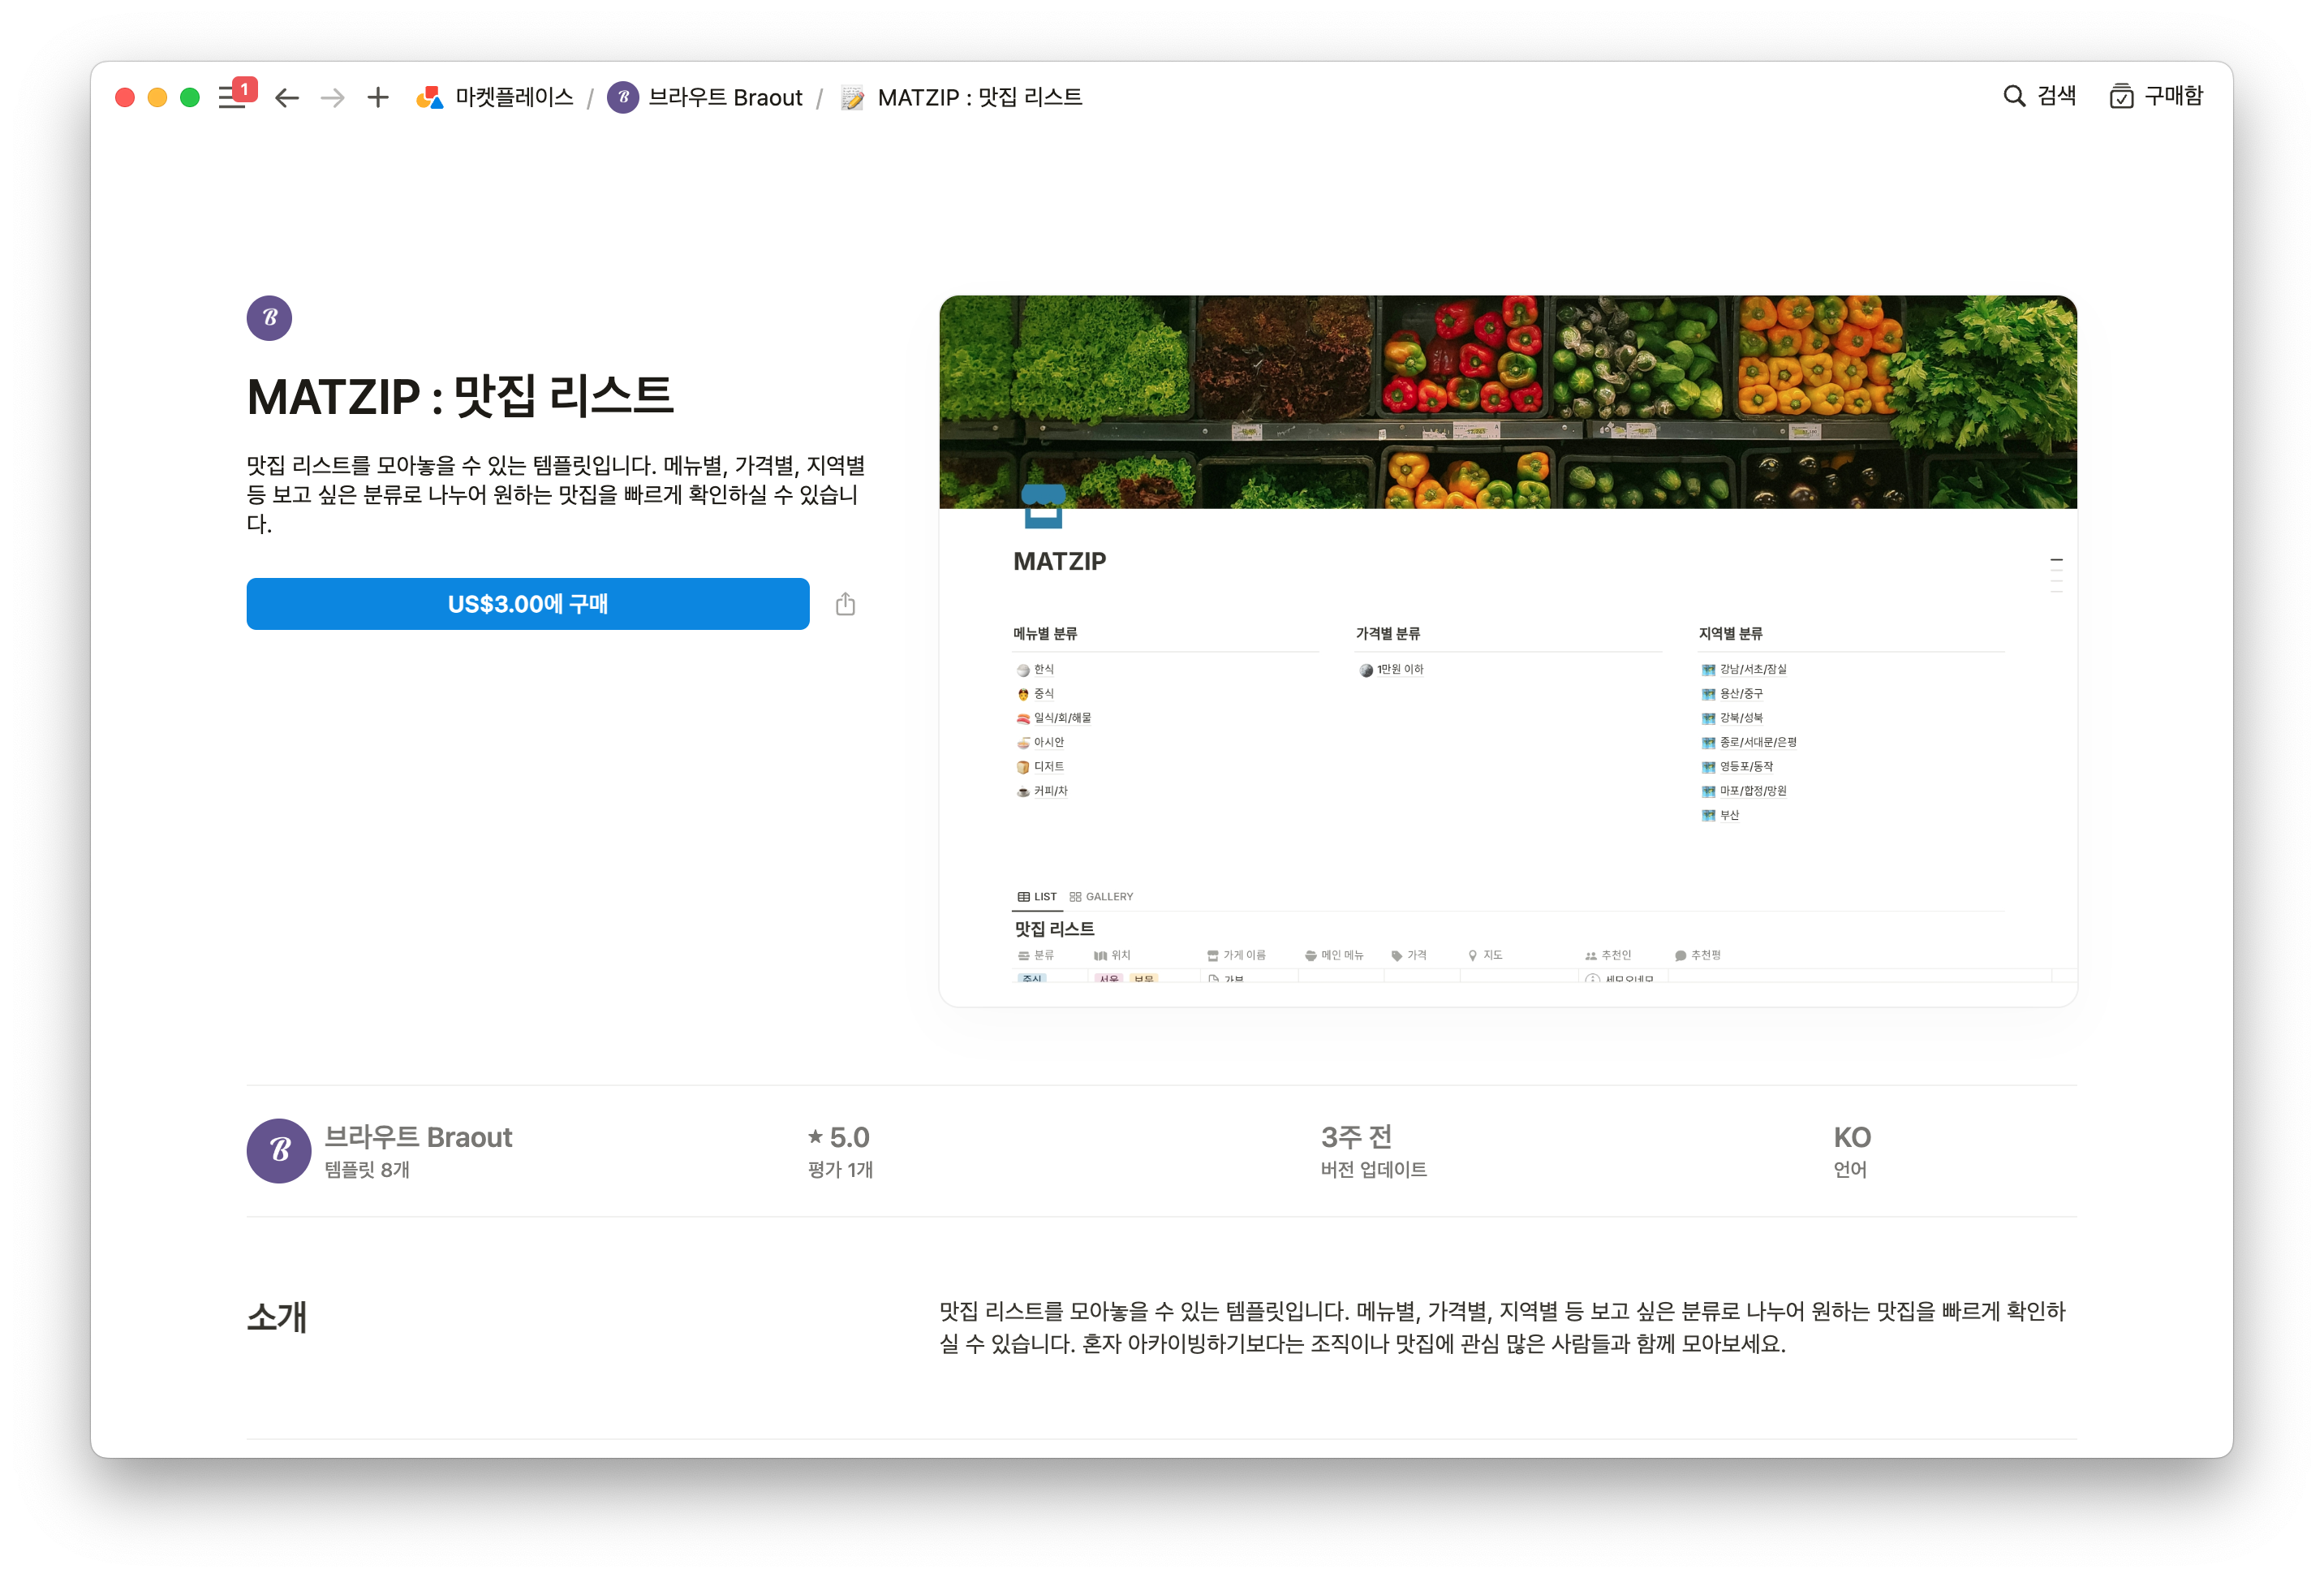
Task: Open the 브라우트 Braout breadcrumb
Action: pyautogui.click(x=705, y=97)
